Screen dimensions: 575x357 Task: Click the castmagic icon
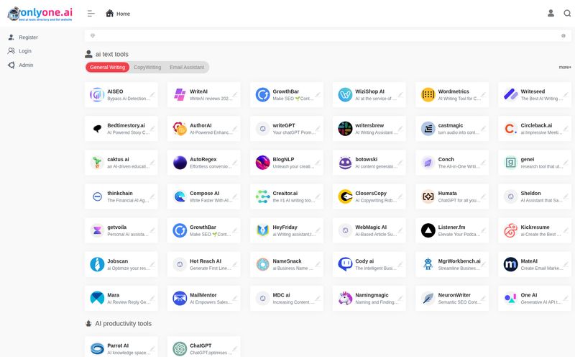pyautogui.click(x=428, y=129)
